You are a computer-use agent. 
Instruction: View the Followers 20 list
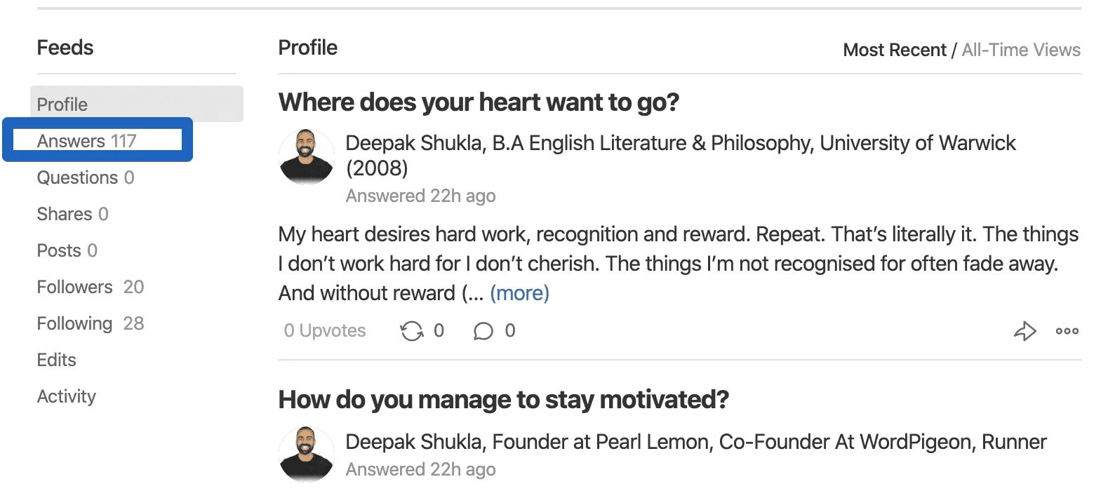click(x=91, y=287)
